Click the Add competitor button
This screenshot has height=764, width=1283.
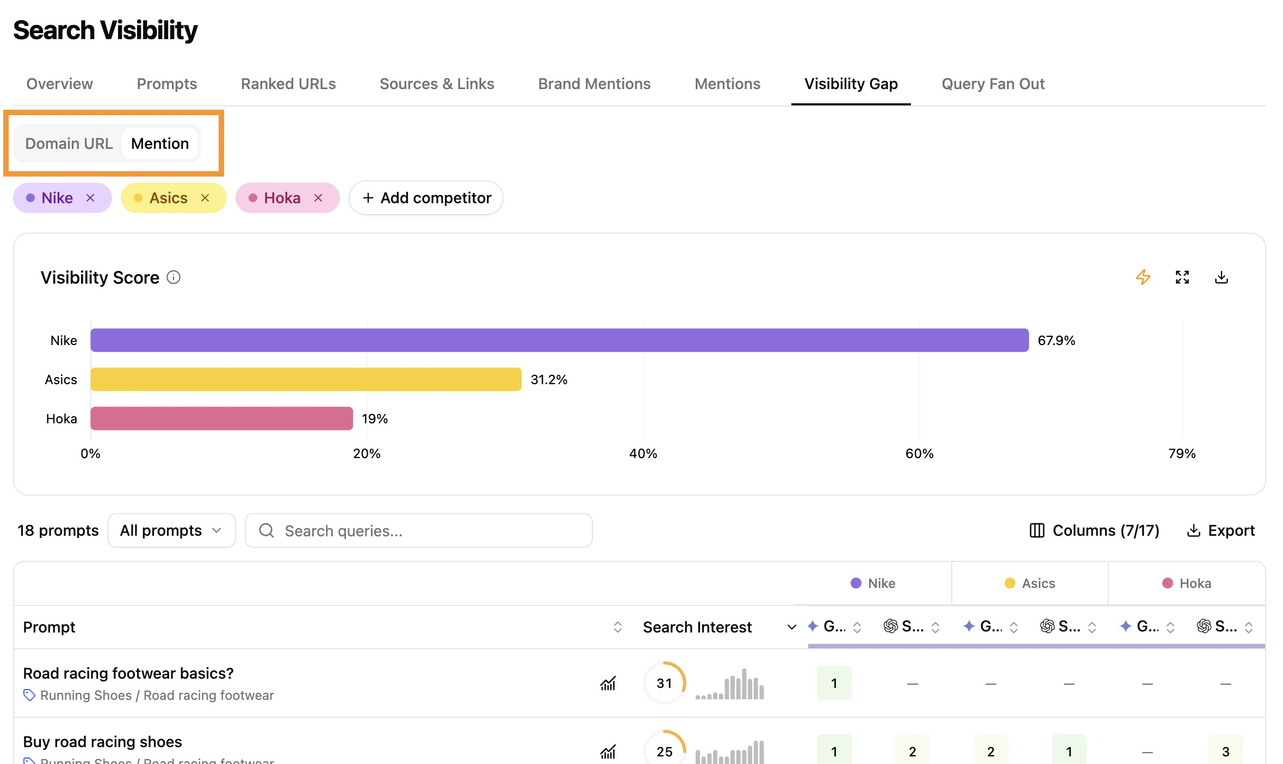(426, 198)
